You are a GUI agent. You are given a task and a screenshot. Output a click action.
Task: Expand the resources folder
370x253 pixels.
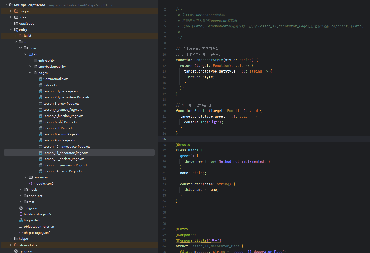point(25,177)
